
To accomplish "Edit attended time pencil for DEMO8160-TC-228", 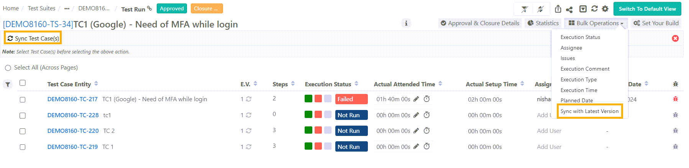I will (x=416, y=115).
